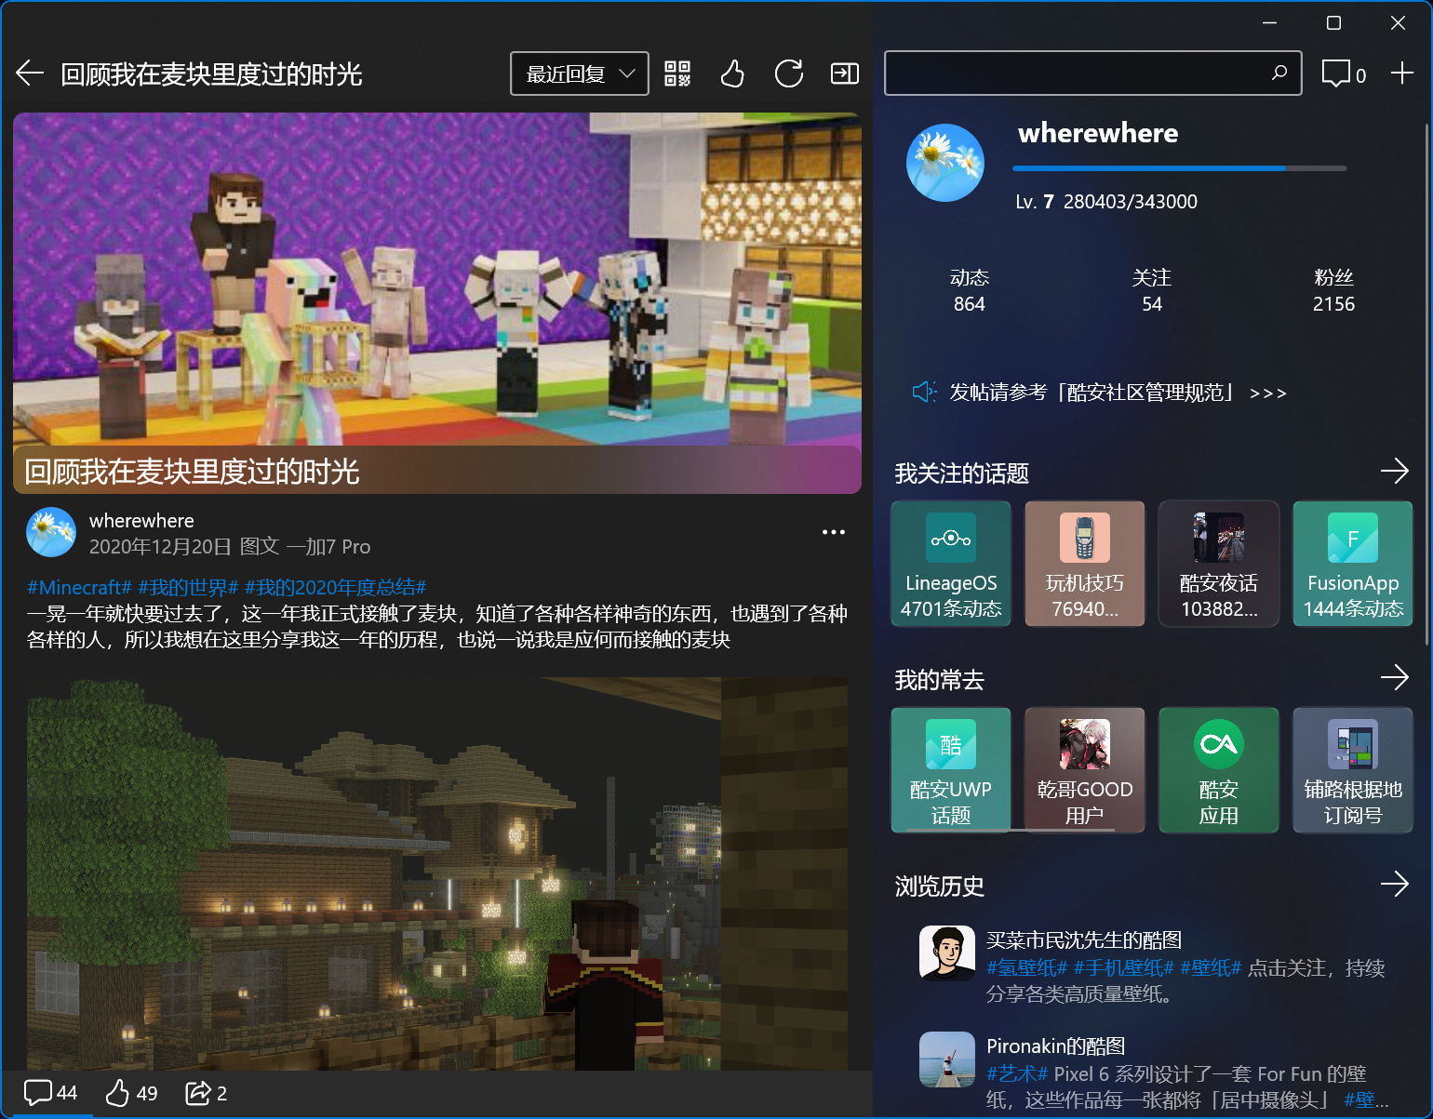The image size is (1433, 1119).
Task: Switch to the 49 likes tab
Action: click(x=131, y=1093)
